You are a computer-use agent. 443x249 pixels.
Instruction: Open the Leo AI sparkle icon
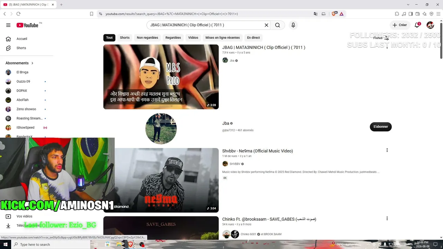click(x=424, y=14)
